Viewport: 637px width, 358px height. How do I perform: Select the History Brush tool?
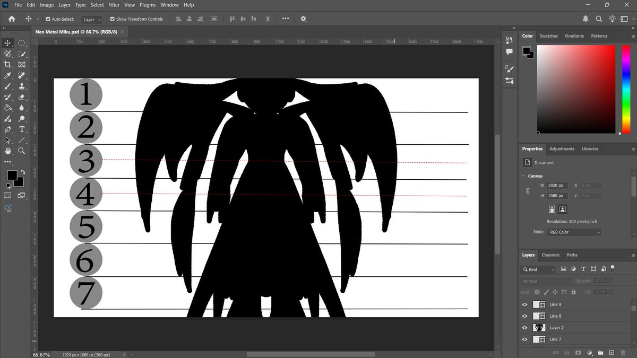click(8, 97)
